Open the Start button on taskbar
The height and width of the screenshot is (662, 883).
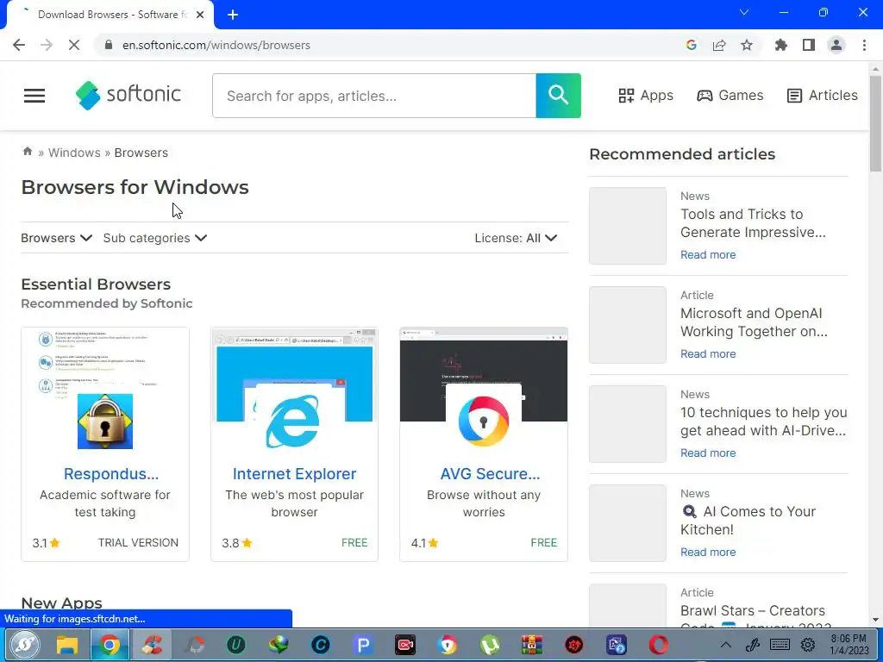pyautogui.click(x=24, y=645)
